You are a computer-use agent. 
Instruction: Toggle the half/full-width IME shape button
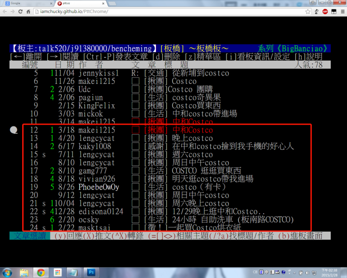[x=272, y=272]
